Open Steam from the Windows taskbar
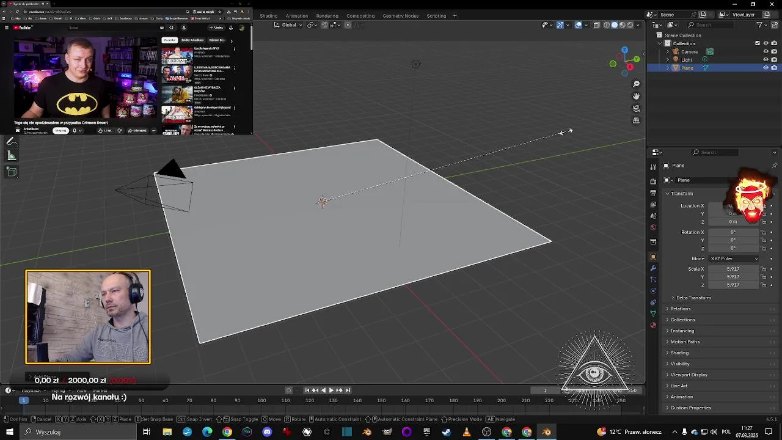The height and width of the screenshot is (440, 782). click(x=447, y=432)
